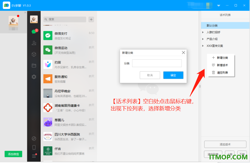
Task: Click the search box in chat list
Action: point(65,20)
